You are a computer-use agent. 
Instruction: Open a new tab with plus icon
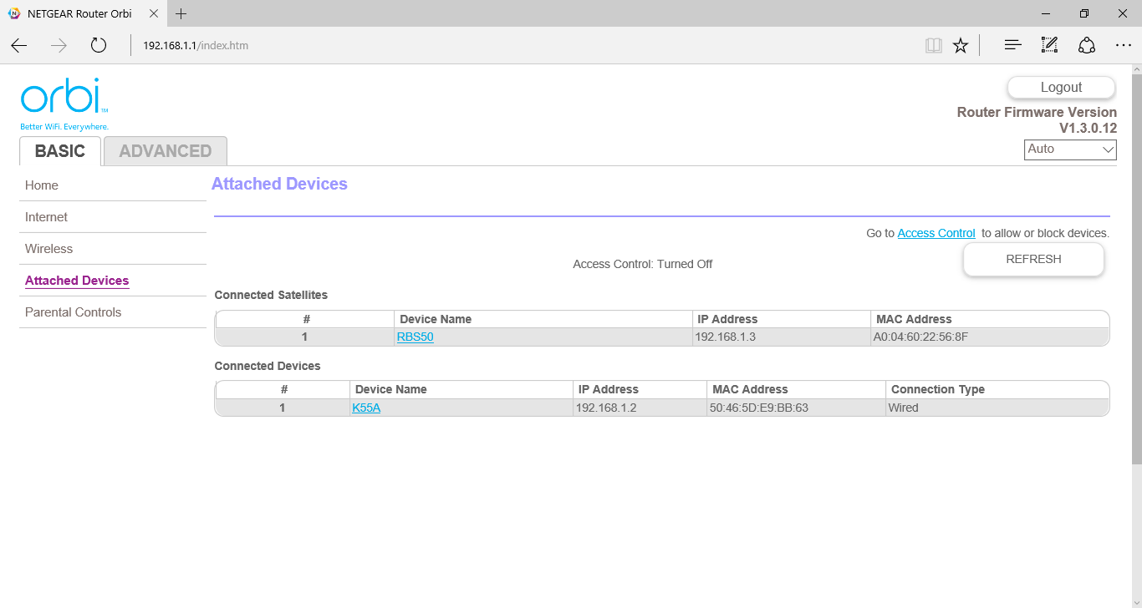[181, 13]
